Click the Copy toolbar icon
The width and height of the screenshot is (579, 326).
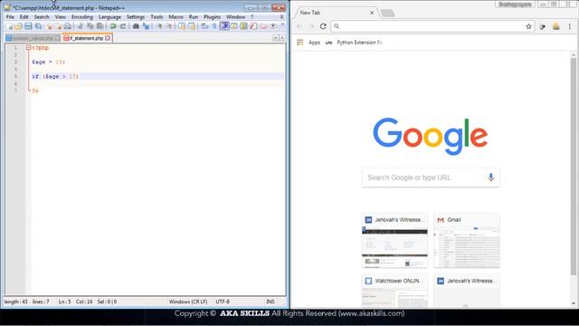point(90,26)
